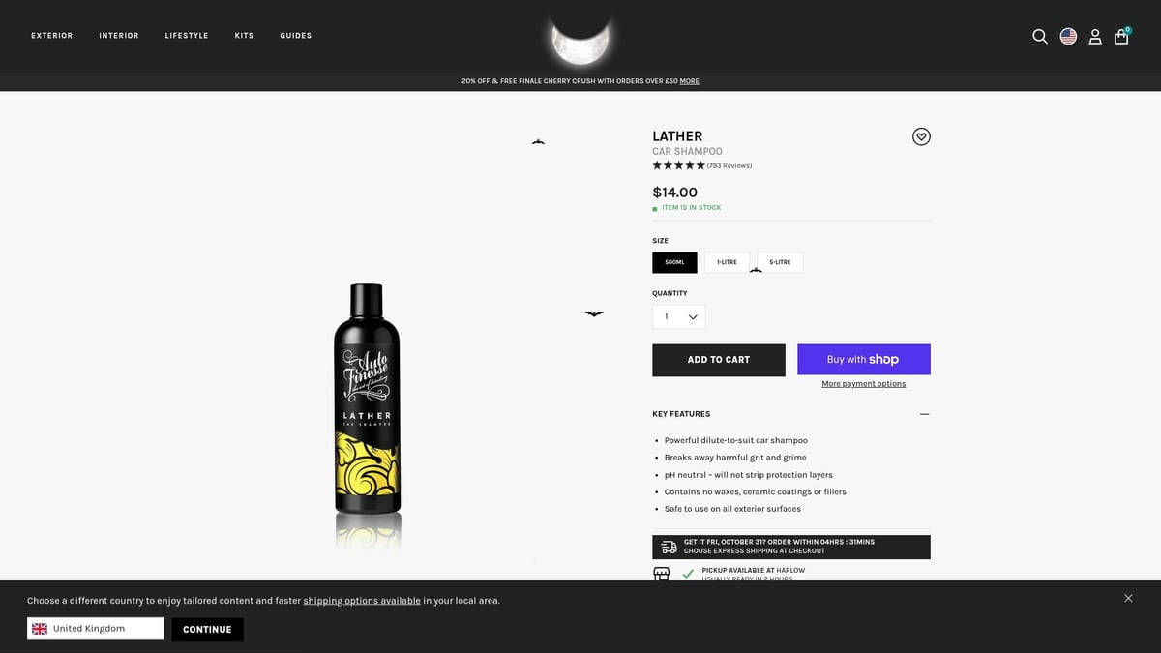Select the 5-LITRE size option
This screenshot has height=653, width=1161.
coord(780,262)
